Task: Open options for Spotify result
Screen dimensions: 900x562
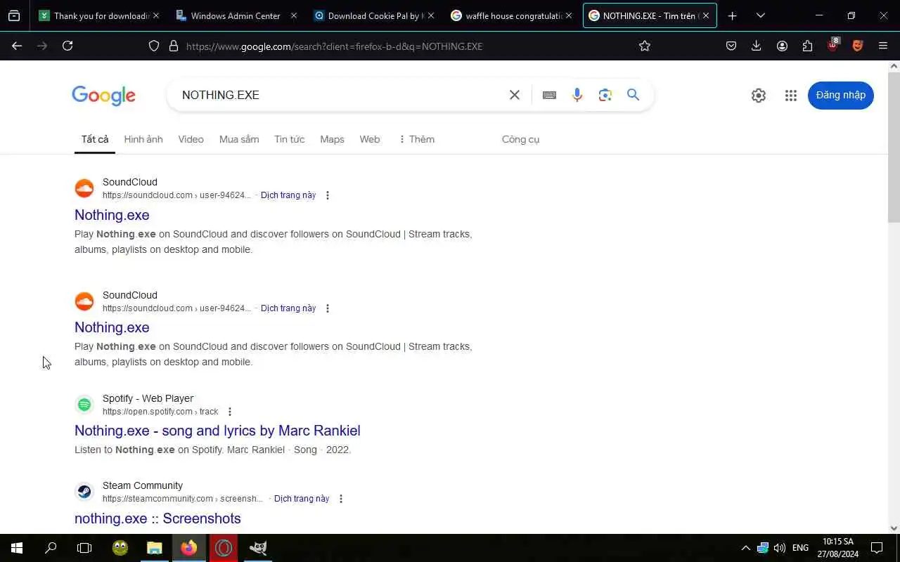Action: tap(229, 412)
